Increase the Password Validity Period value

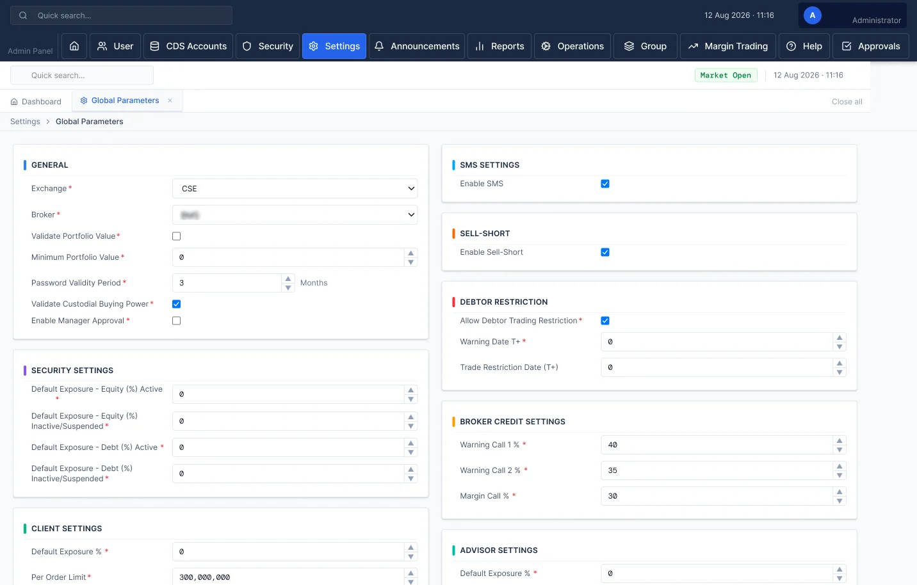click(x=288, y=278)
